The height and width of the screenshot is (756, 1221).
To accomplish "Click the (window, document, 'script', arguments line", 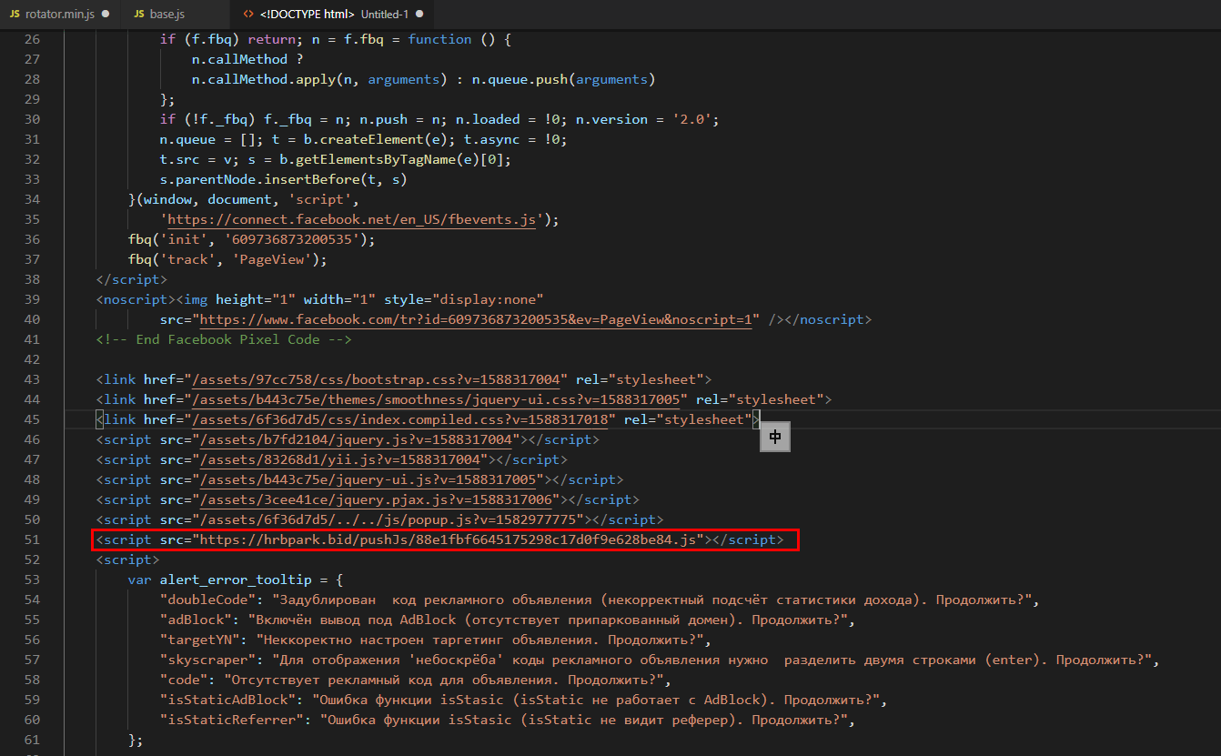I will [x=244, y=199].
